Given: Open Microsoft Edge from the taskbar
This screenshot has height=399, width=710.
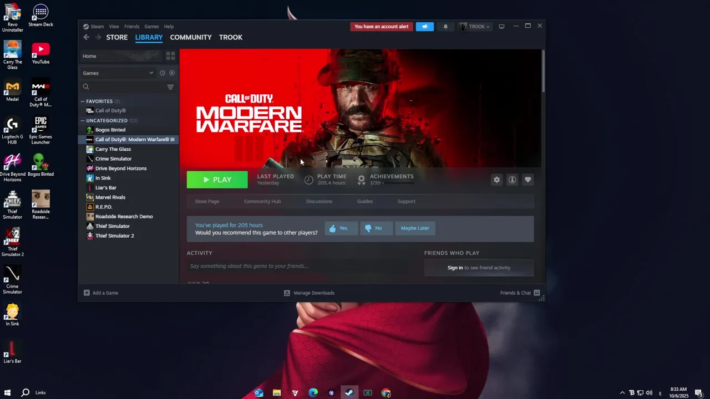Looking at the screenshot, I should pyautogui.click(x=313, y=393).
